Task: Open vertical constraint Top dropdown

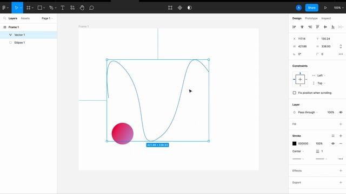Action: (321, 83)
